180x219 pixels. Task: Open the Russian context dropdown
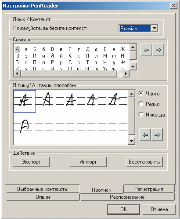(x=155, y=28)
